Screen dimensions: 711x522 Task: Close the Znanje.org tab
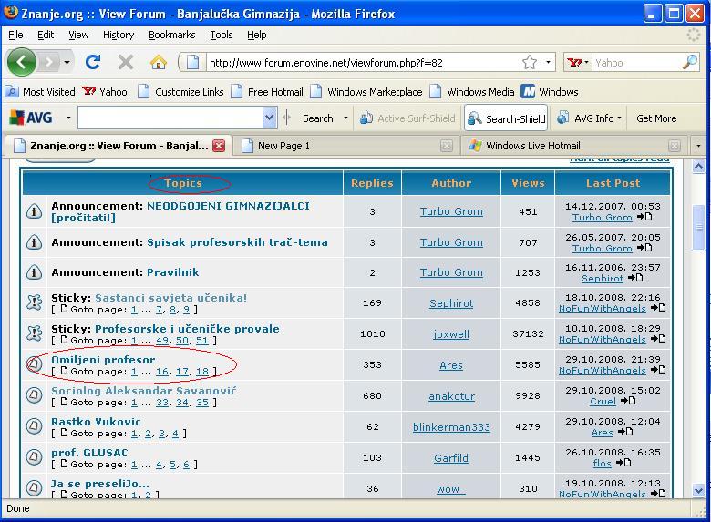219,146
